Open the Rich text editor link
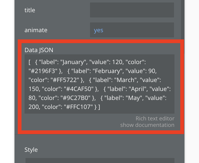The image size is (199, 163). point(155,118)
